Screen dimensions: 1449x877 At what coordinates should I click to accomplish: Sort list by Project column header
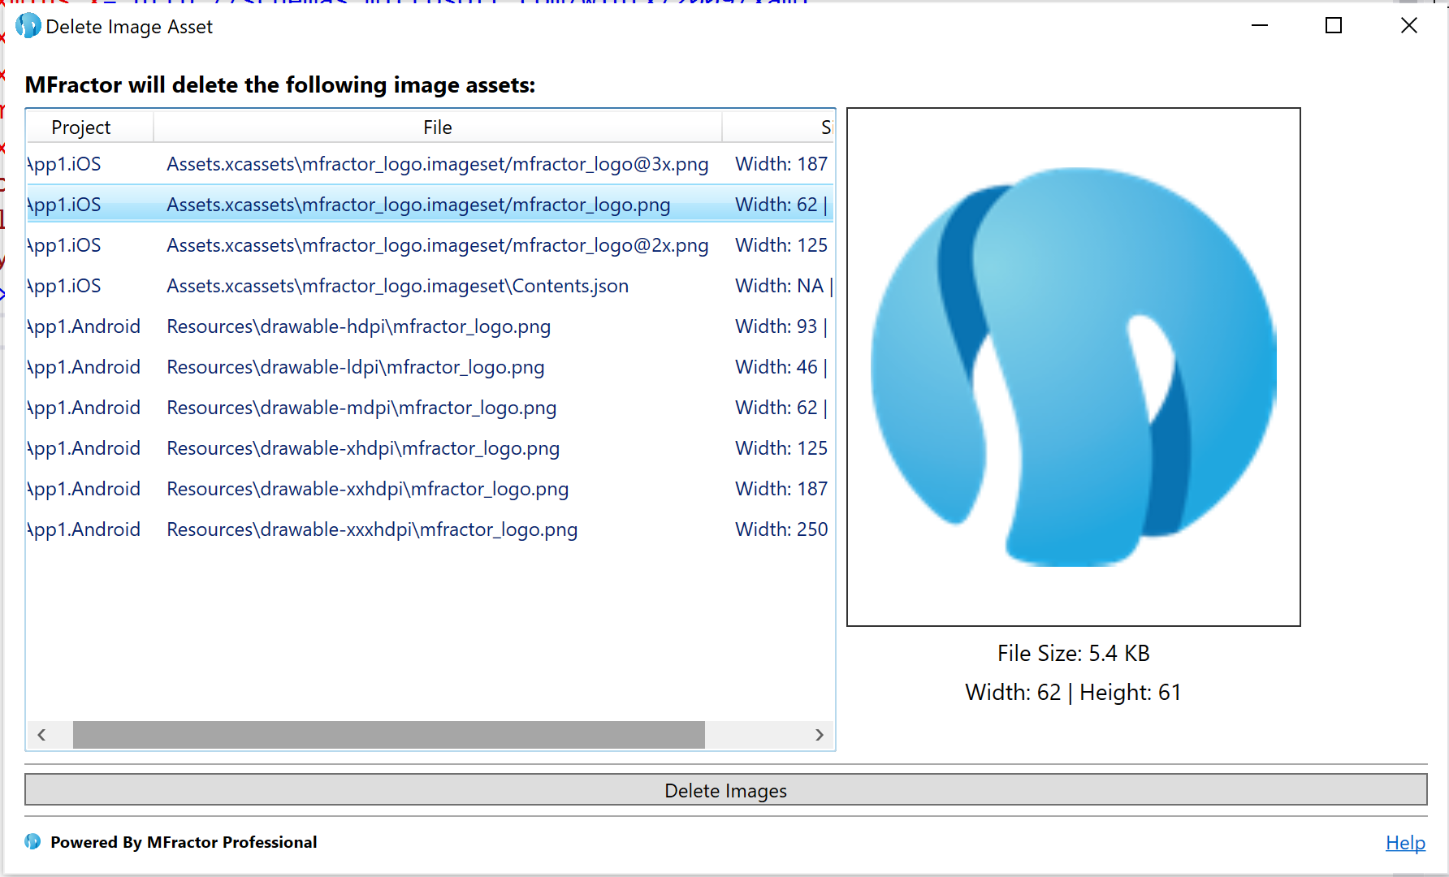90,127
